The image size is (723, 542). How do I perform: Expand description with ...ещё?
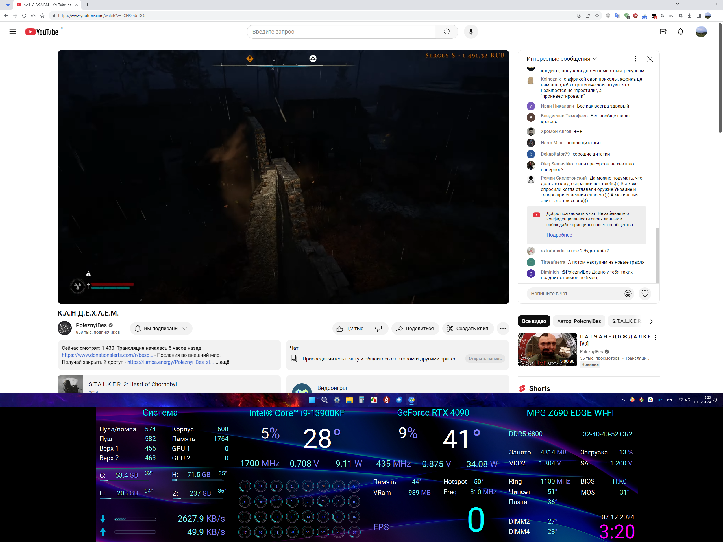coord(223,362)
